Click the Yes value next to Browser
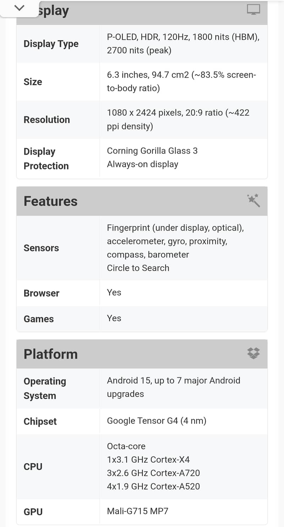Image resolution: width=284 pixels, height=527 pixels. pyautogui.click(x=114, y=293)
